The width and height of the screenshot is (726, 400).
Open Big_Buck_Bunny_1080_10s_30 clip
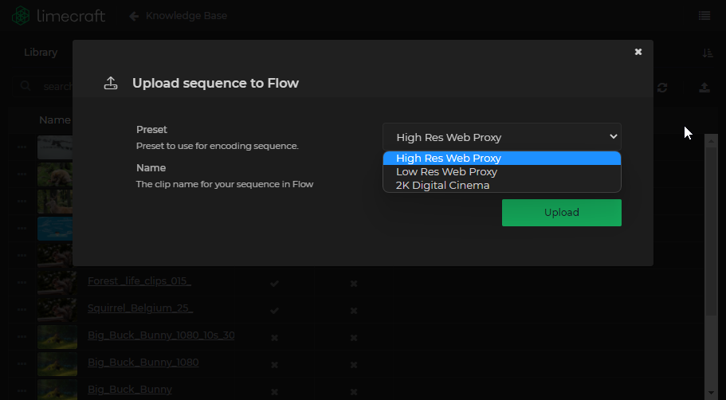(x=161, y=335)
